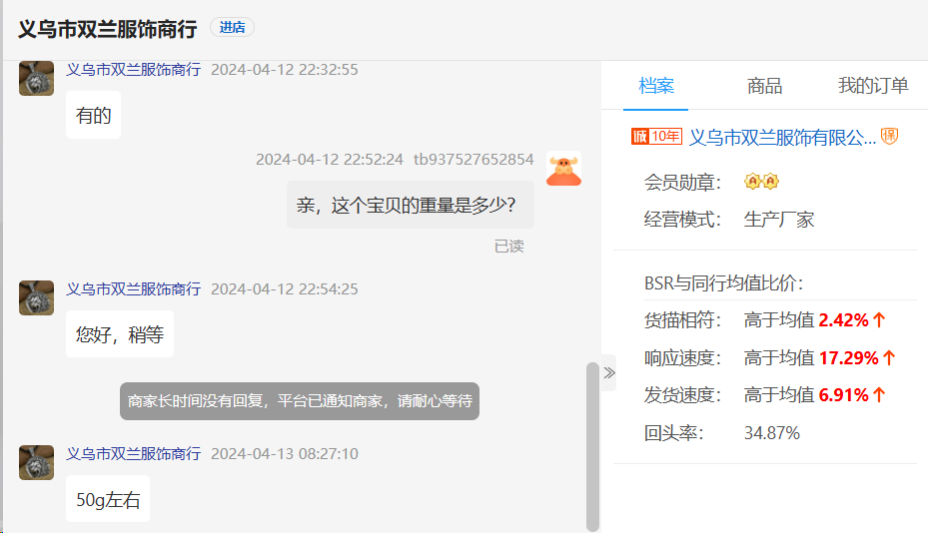Click the 回头率 value 34.87%
Screen dimensions: 928x533
(x=772, y=433)
